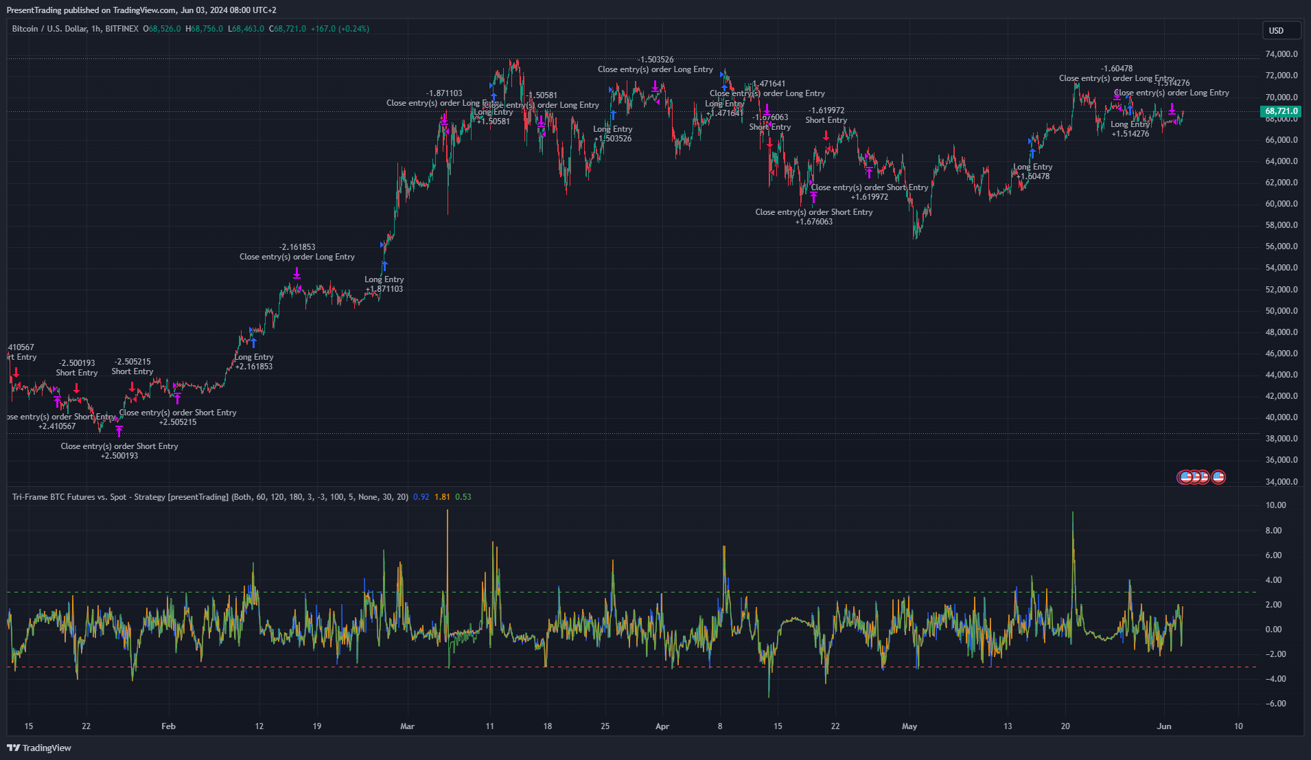The image size is (1311, 760).
Task: Click the Close entry(s) order Long Entry -1.871103 label
Action: pyautogui.click(x=444, y=98)
